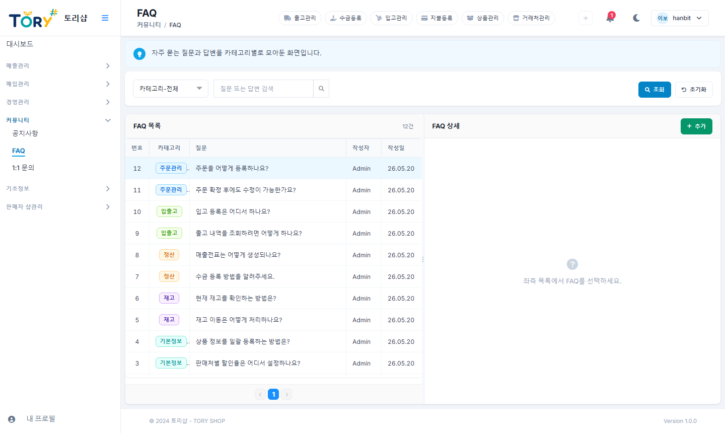Click 기본정보 tag in row 4
This screenshot has height=433, width=725.
(x=171, y=341)
